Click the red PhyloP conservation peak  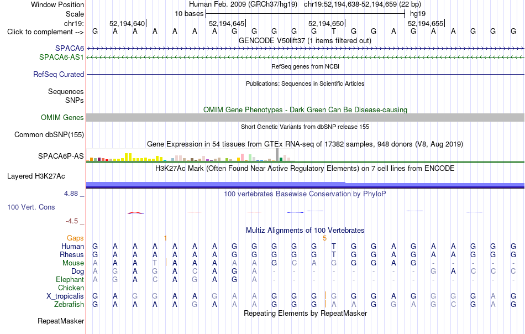point(136,213)
